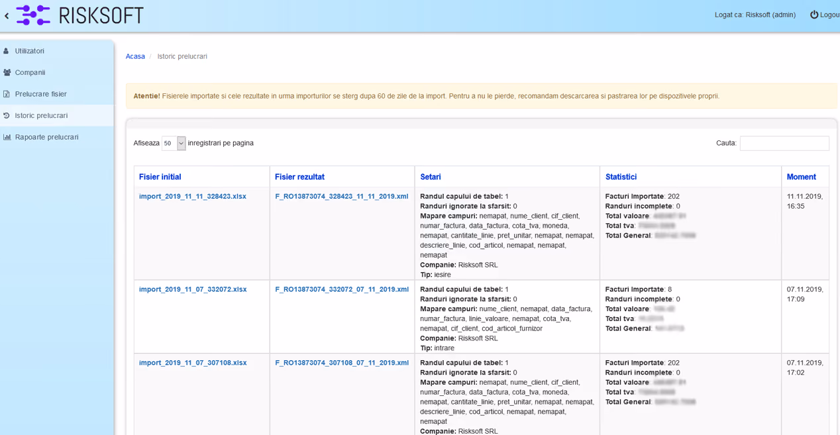Image resolution: width=840 pixels, height=435 pixels.
Task: Download F_RO13873074_307108_07_11_2019.xml result file
Action: [x=342, y=363]
